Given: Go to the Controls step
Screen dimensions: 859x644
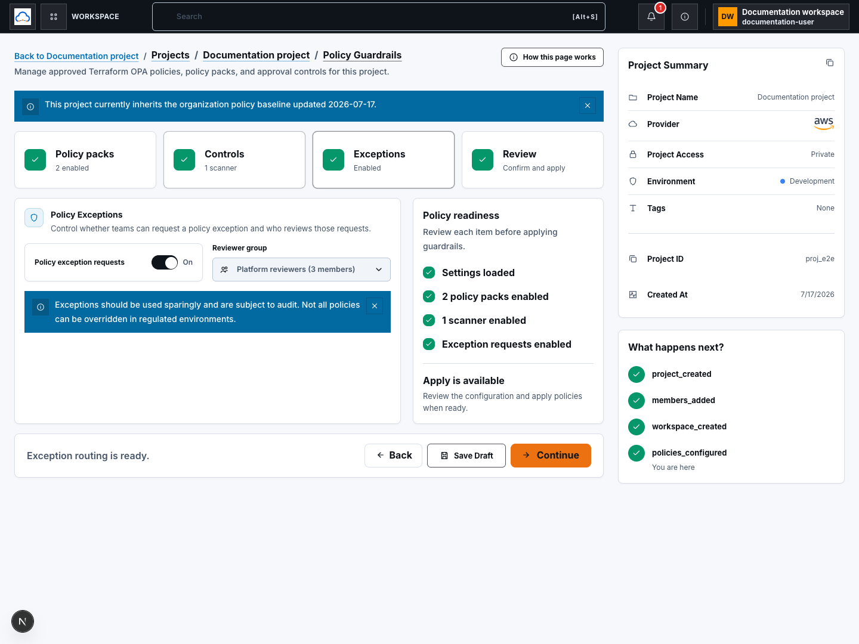Looking at the screenshot, I should [x=234, y=160].
